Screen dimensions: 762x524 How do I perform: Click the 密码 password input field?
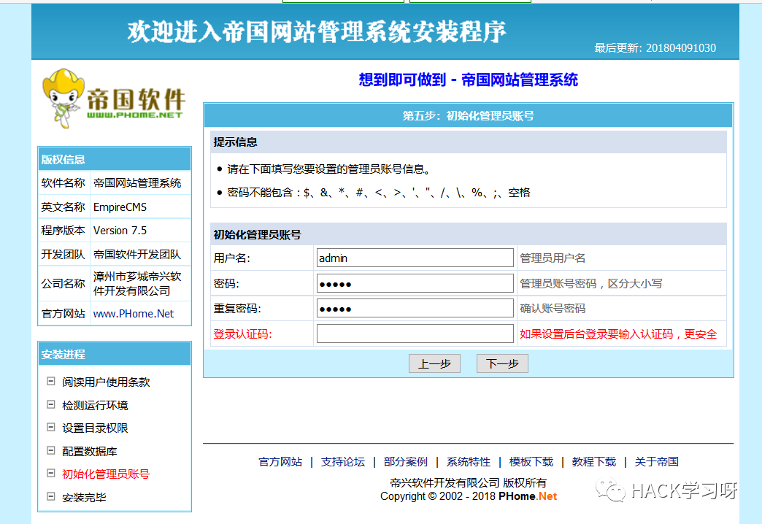tap(415, 282)
